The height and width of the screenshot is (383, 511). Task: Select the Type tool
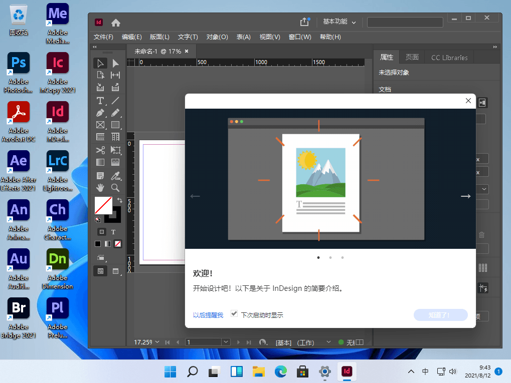100,101
